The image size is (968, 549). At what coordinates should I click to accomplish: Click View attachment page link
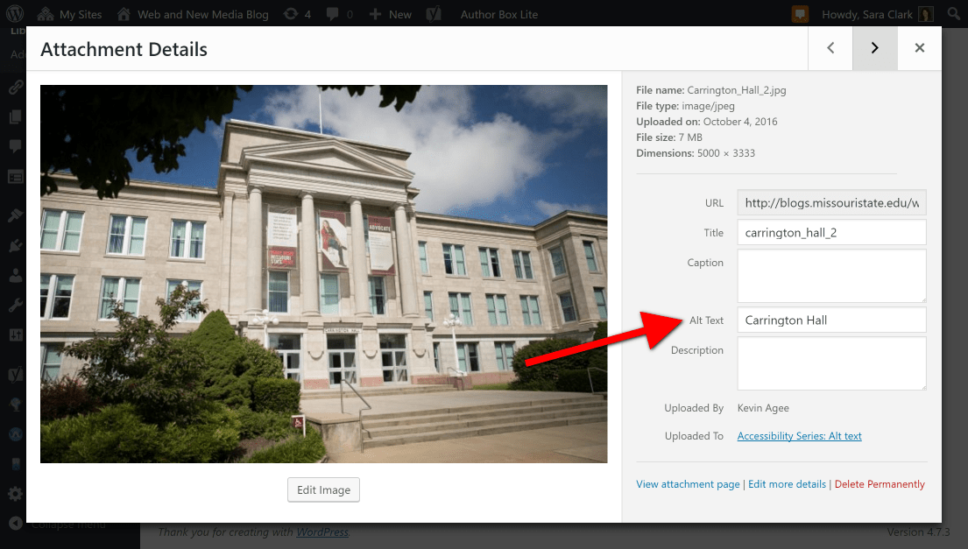coord(688,484)
